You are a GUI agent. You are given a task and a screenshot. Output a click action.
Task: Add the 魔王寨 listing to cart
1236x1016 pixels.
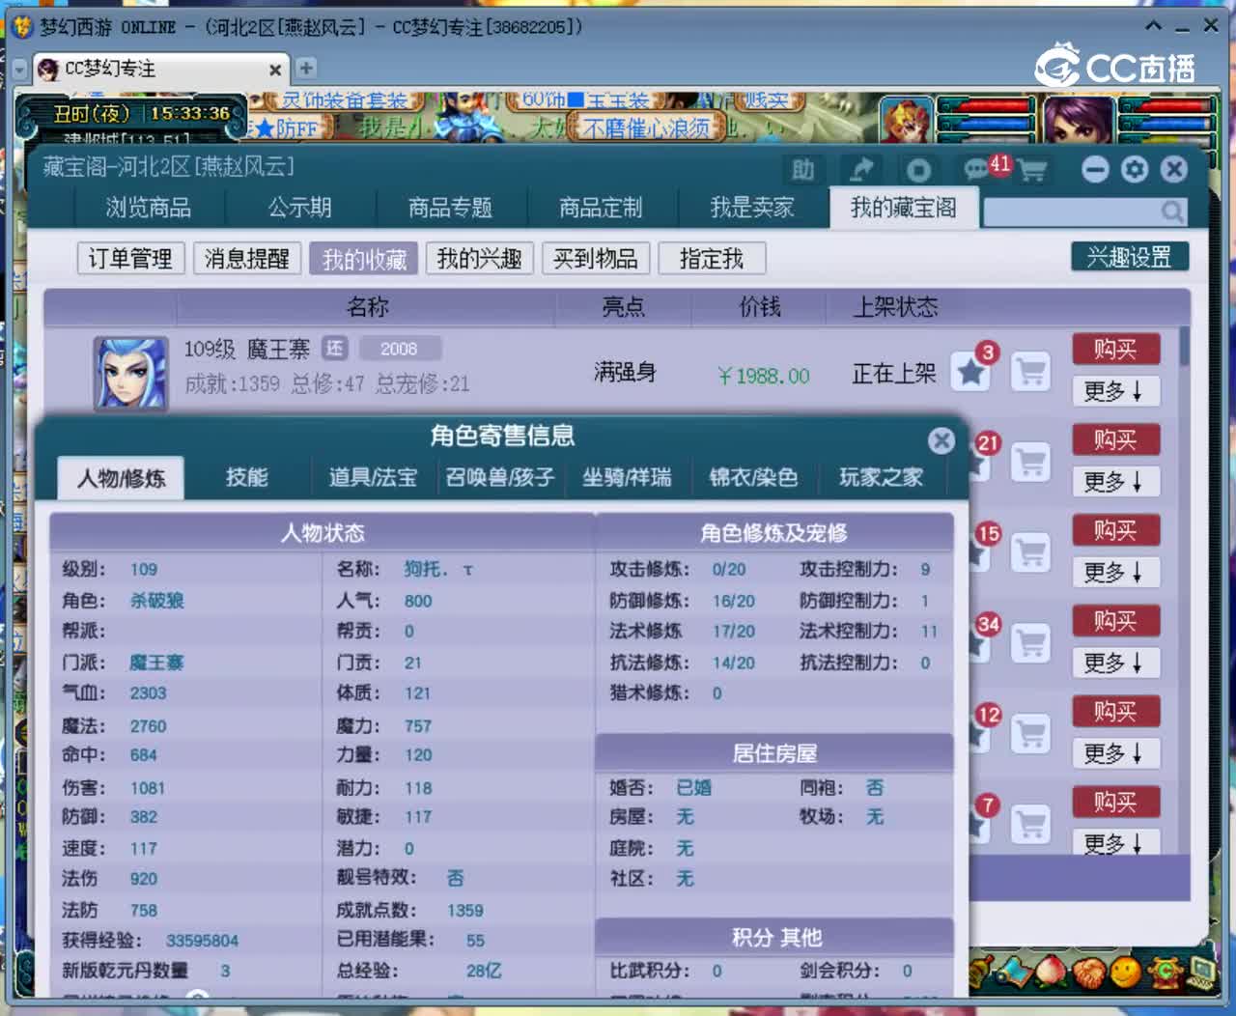point(1030,372)
